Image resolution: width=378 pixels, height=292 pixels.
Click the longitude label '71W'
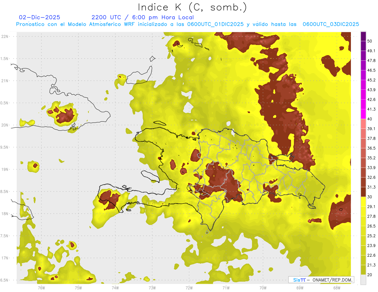pos(226,287)
